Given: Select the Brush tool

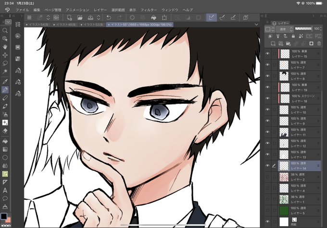Looking at the screenshot, I should pos(5,106).
